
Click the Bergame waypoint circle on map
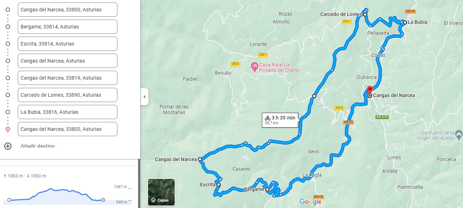pyautogui.click(x=267, y=189)
